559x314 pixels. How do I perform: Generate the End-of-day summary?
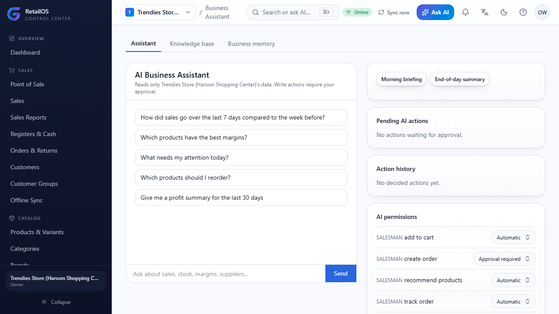click(460, 79)
